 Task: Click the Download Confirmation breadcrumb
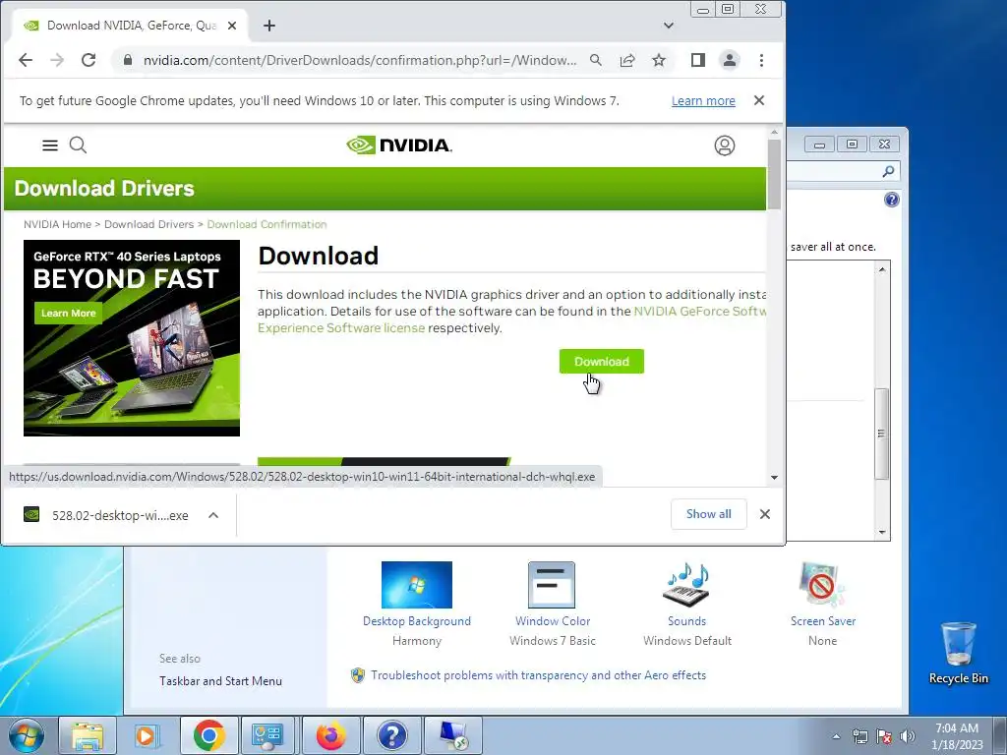click(x=267, y=224)
